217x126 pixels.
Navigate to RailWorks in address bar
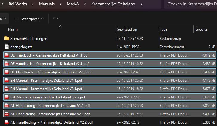(18, 4)
